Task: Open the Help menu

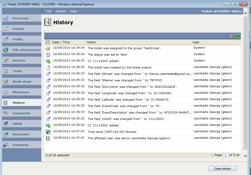Action: coord(73,11)
